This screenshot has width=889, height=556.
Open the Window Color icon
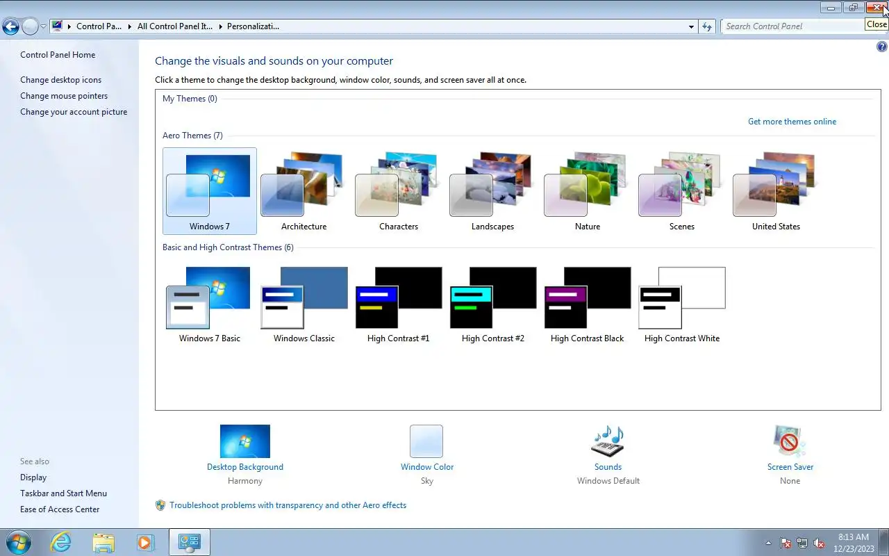426,441
